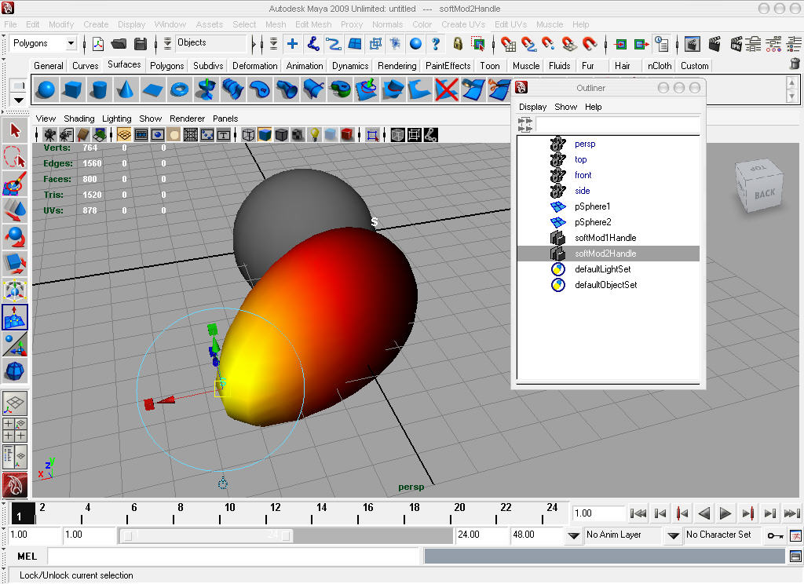This screenshot has width=804, height=584.
Task: Activate the Lasso selection tool
Action: click(15, 158)
